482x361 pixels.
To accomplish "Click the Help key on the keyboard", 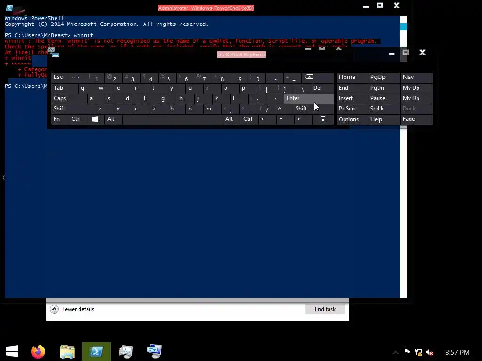I will 383,119.
